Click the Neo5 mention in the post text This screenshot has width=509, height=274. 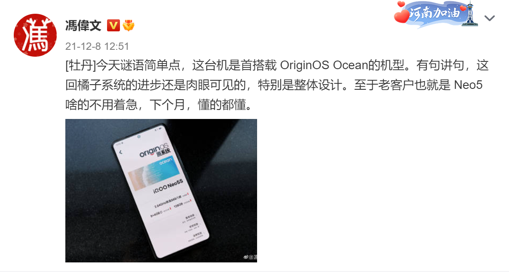point(468,85)
